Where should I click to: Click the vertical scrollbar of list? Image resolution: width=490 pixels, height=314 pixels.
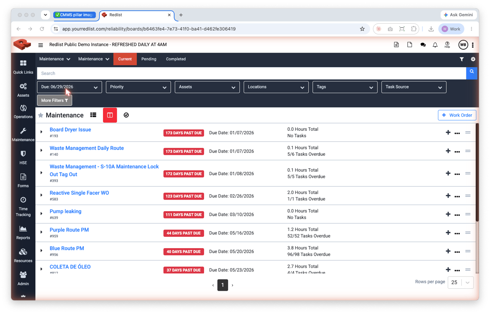point(477,172)
